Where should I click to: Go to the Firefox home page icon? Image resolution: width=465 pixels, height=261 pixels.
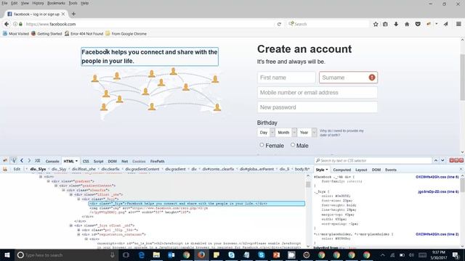[407, 24]
